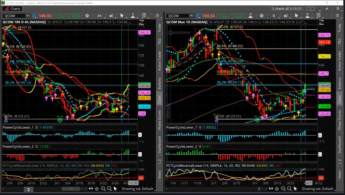Open the right chart's list menu icon

pyautogui.click(x=337, y=16)
